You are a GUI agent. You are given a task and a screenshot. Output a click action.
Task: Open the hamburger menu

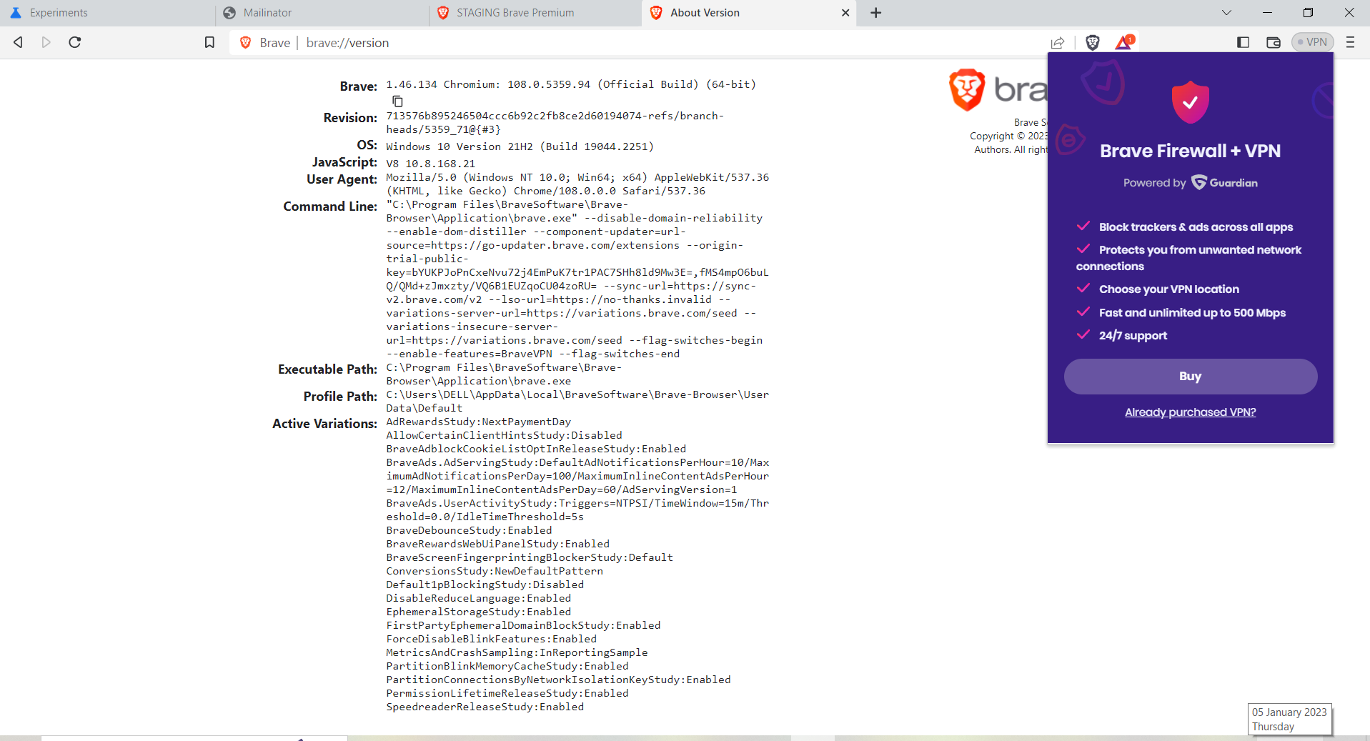click(x=1350, y=42)
